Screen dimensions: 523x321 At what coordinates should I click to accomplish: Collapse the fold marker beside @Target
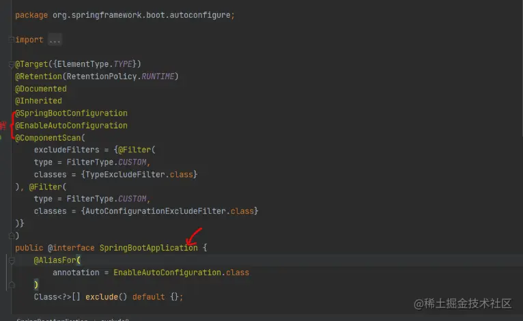tap(11, 64)
